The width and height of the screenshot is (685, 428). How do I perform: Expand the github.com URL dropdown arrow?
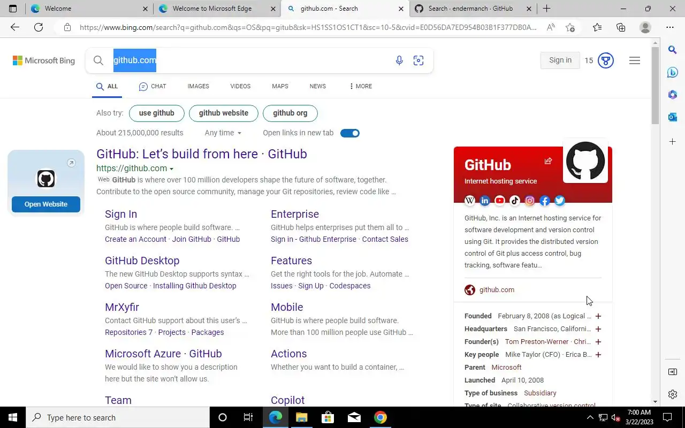coord(171,169)
